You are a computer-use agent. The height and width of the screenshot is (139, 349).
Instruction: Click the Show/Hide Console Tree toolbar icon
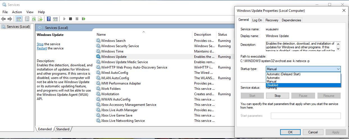19,19
